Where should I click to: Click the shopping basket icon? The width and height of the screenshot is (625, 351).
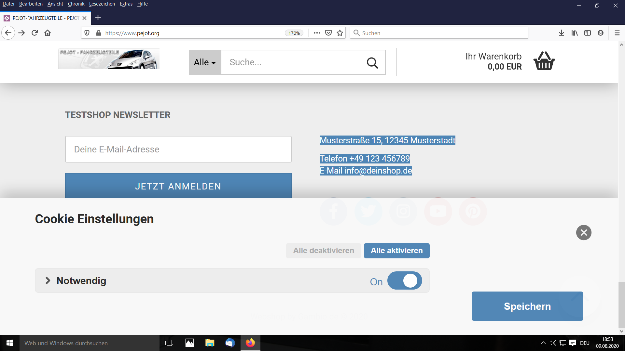coord(544,61)
